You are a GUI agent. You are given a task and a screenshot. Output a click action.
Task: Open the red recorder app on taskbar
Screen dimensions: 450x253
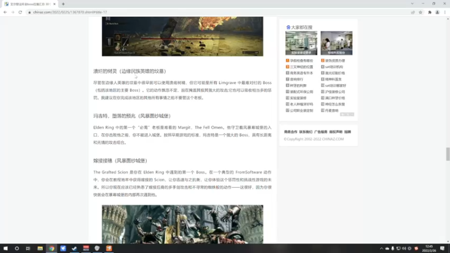click(86, 249)
